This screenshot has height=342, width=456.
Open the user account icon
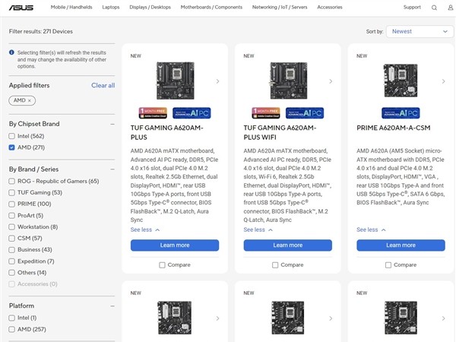pyautogui.click(x=451, y=8)
